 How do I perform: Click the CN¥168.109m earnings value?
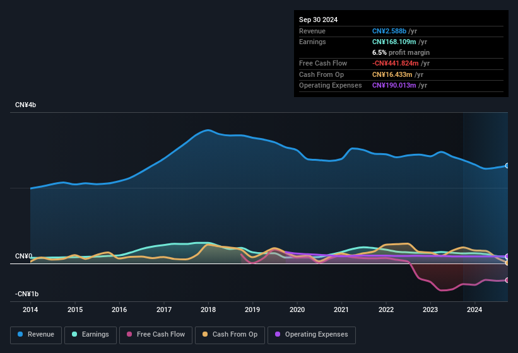pos(394,42)
